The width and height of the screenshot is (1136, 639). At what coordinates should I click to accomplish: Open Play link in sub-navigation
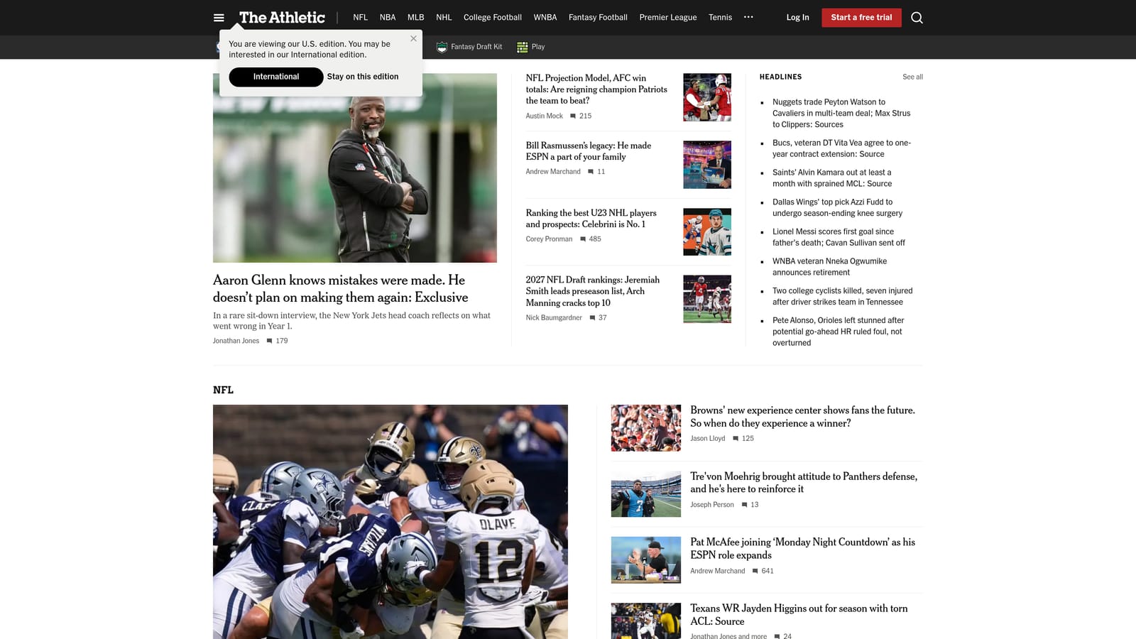tap(538, 47)
